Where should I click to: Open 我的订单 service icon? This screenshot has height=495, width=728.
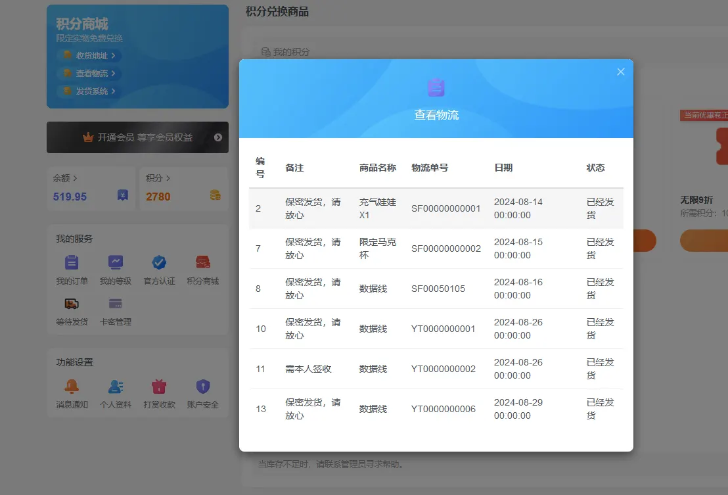tap(72, 262)
